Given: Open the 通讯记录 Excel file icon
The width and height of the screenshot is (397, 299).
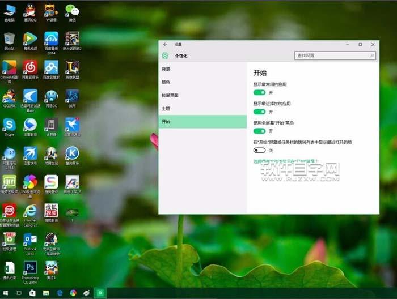Looking at the screenshot, I should [10, 270].
